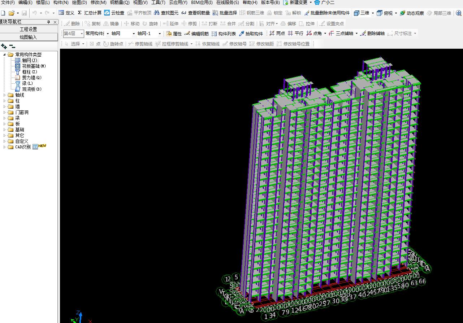Open the BIM应用(I) menu
Screen dimensions: 463x323
tap(202, 3)
